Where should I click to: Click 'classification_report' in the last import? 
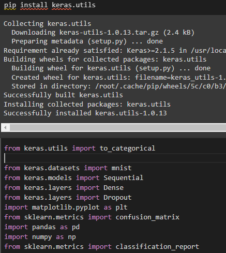tap(157, 247)
